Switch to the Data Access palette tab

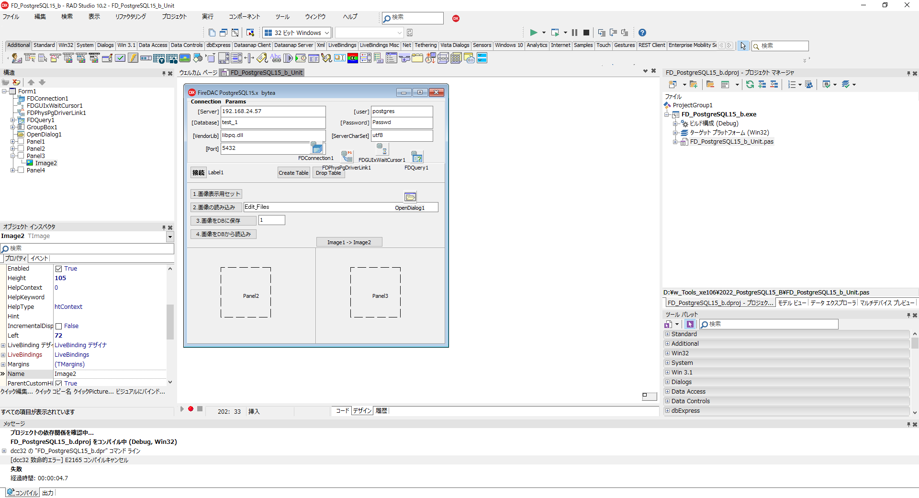(153, 45)
